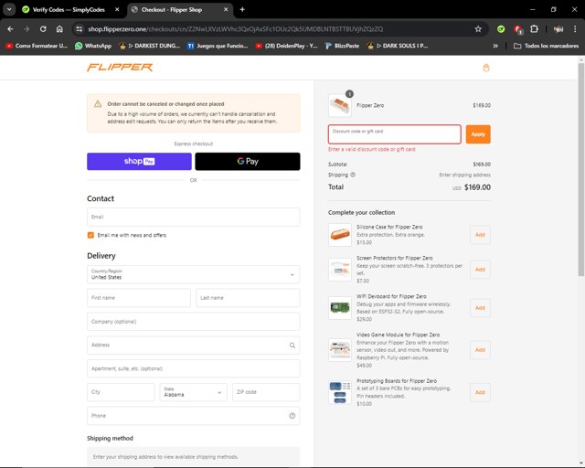
Task: Click the Discount code or gift card field
Action: pyautogui.click(x=394, y=134)
